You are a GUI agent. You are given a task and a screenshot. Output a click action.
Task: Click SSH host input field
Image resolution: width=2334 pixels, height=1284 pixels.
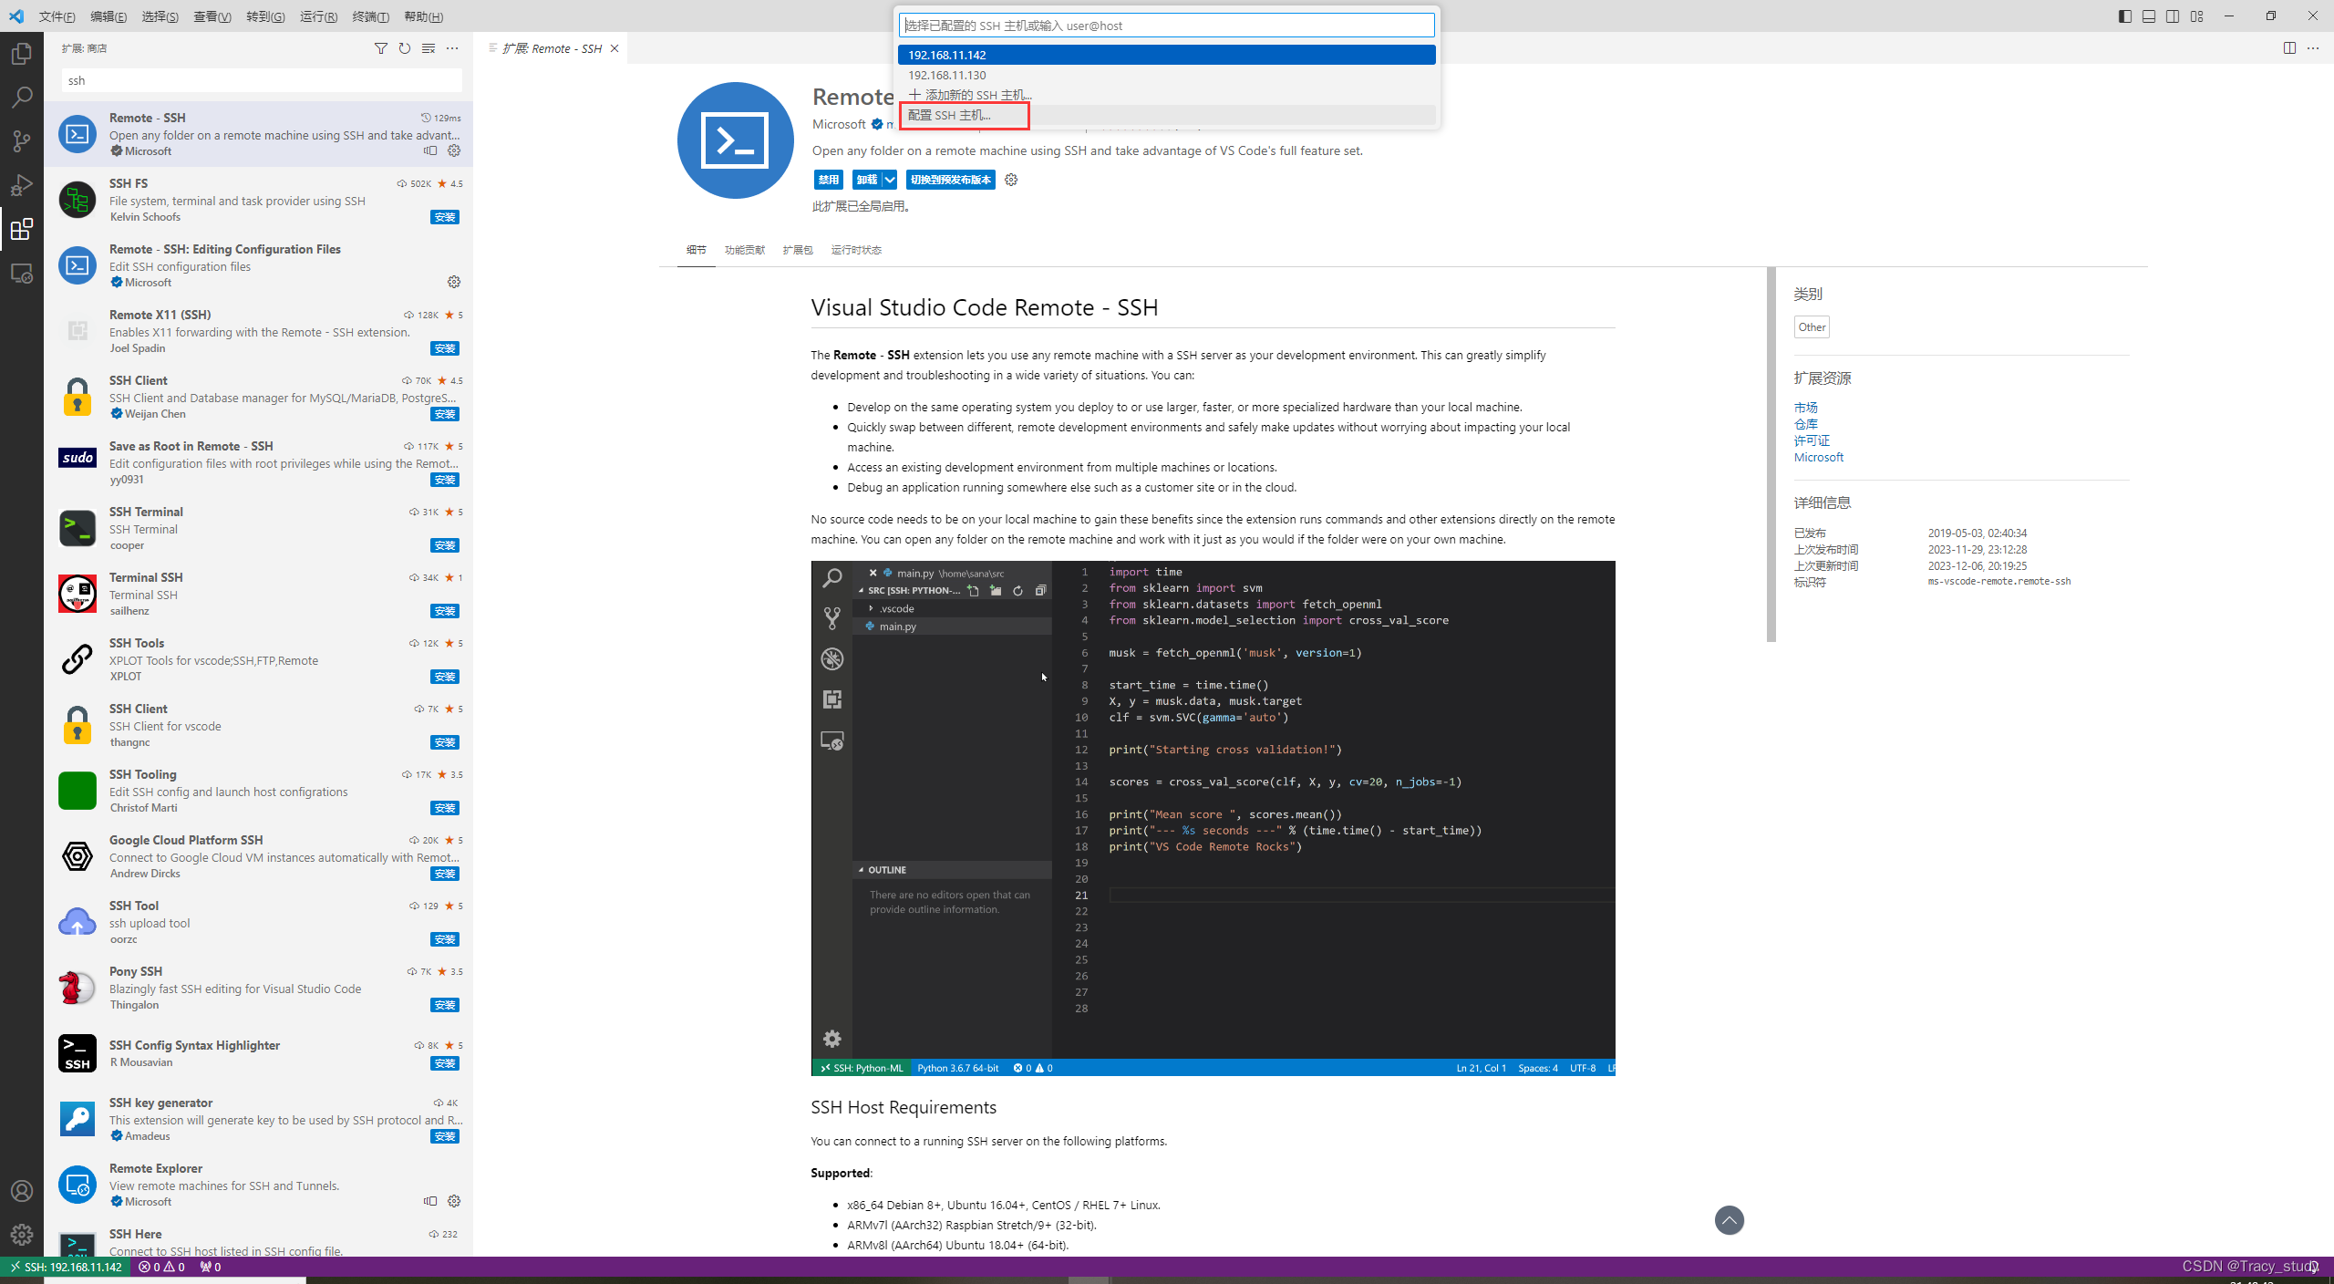click(x=1166, y=26)
